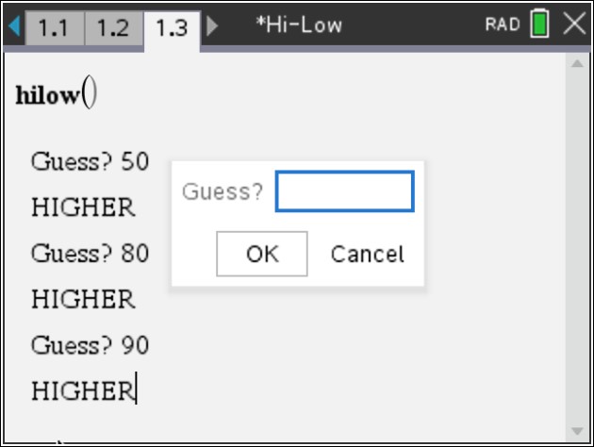Switch to page tab 1.2
The height and width of the screenshot is (447, 594).
pyautogui.click(x=114, y=28)
